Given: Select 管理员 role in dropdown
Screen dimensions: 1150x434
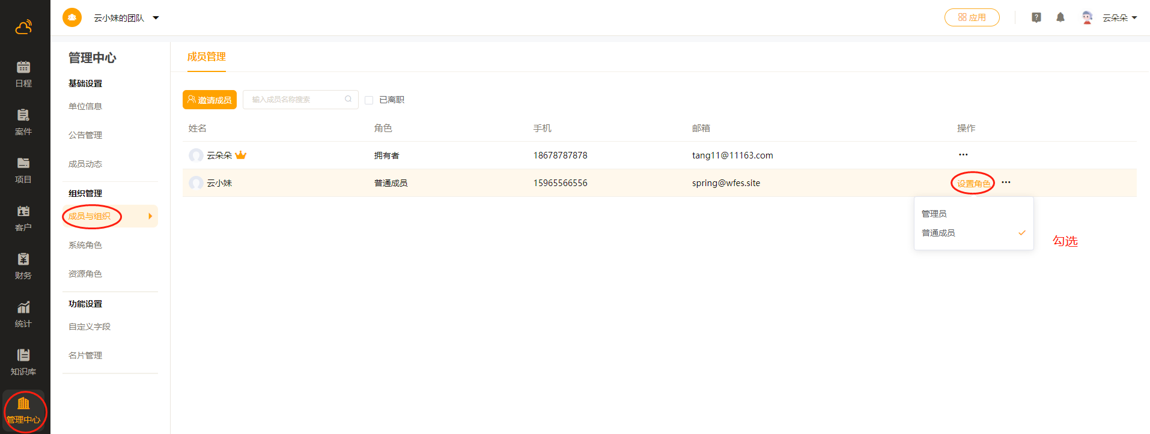Looking at the screenshot, I should point(934,214).
